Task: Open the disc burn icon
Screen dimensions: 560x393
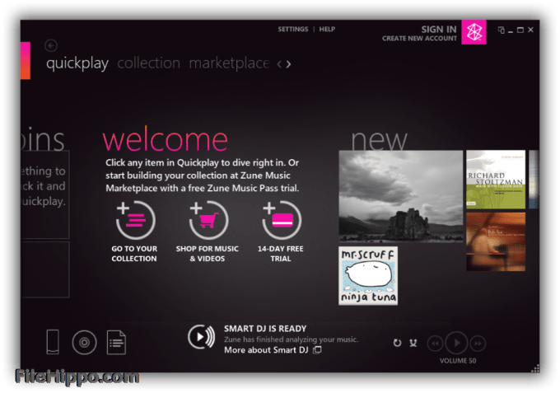Action: point(84,342)
